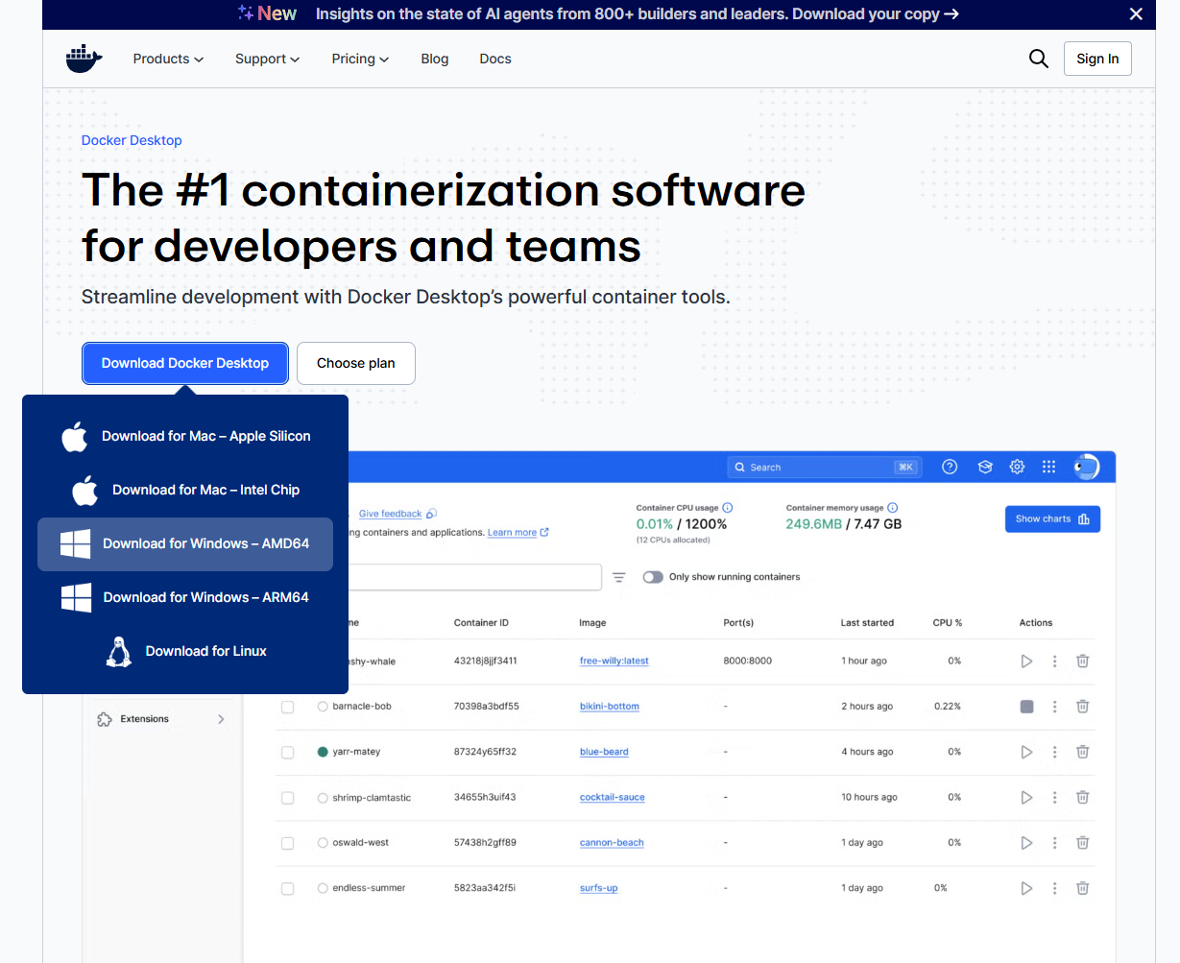Click the AI agents insights banner text
The height and width of the screenshot is (963, 1180).
(637, 14)
